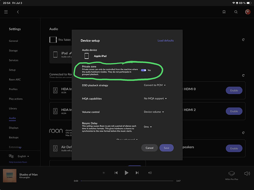Skip to the previous track
The width and height of the screenshot is (254, 190).
[x=116, y=173]
